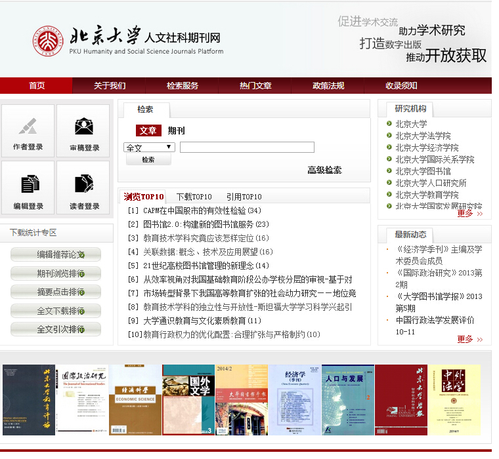
Task: Open 北京大学人口研究所 link
Action: pyautogui.click(x=431, y=183)
